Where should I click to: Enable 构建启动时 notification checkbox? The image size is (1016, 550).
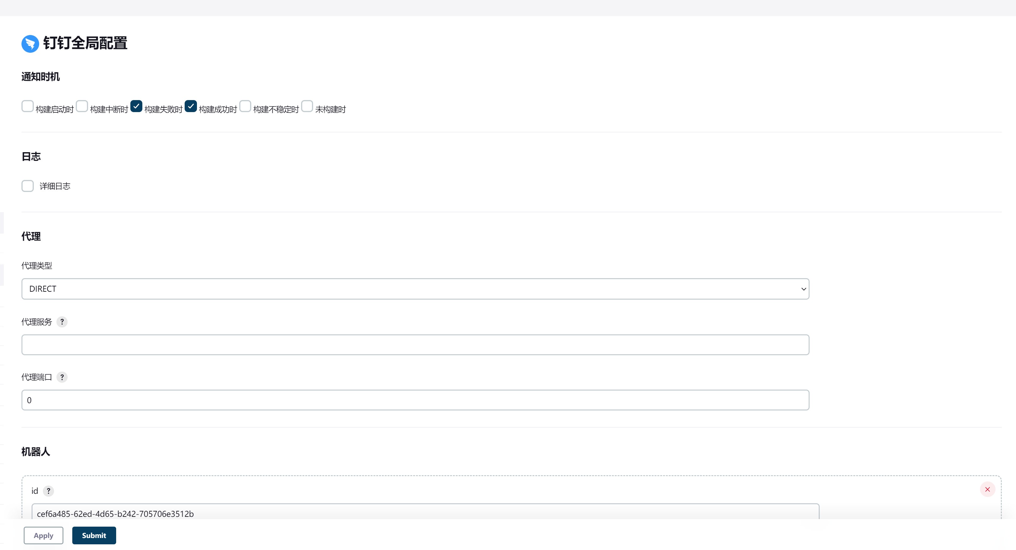[x=27, y=106]
